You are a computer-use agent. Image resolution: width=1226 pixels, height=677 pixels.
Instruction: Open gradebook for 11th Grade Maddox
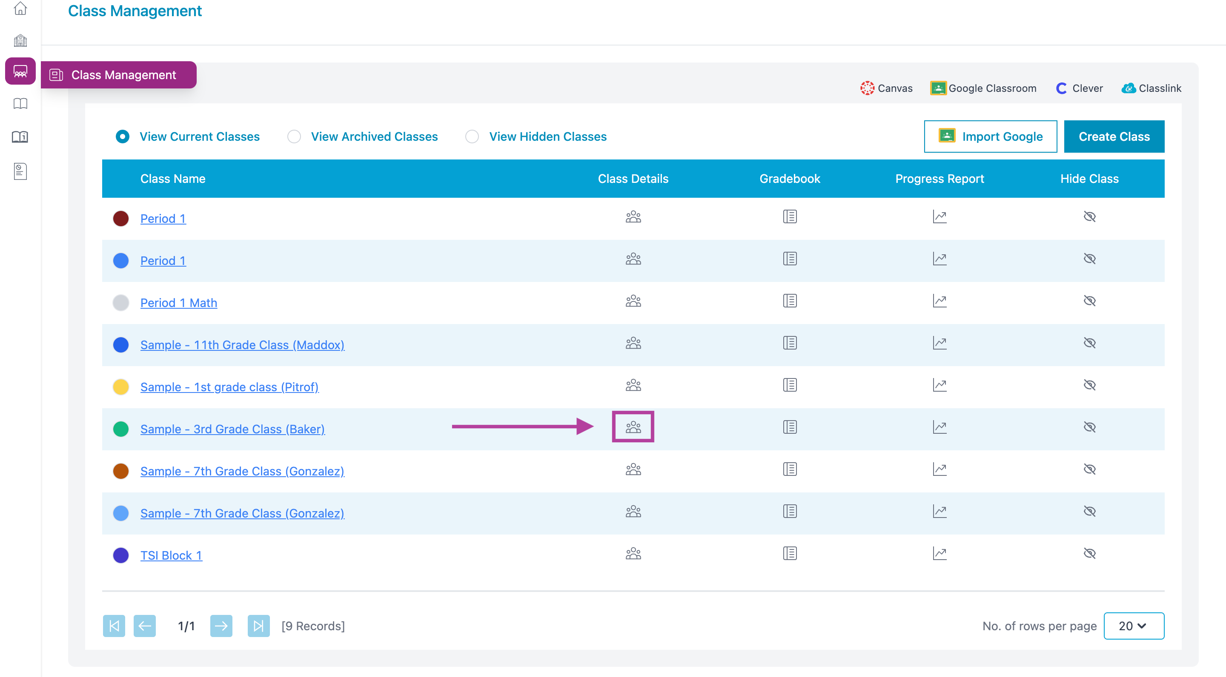coord(790,343)
